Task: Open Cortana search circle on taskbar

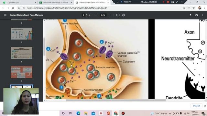Action: pyautogui.click(x=63, y=113)
